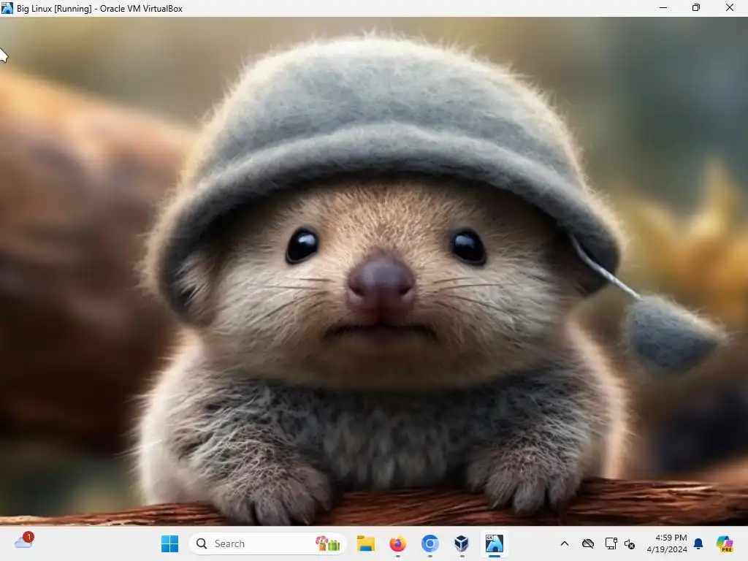Open the weather widget on the taskbar
Viewport: 748px width, 561px height.
(x=24, y=542)
